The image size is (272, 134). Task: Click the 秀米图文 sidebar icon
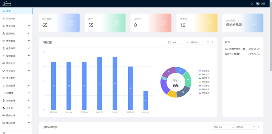coord(4,78)
